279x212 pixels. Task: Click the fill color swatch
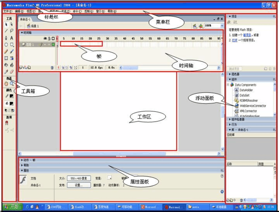coord(11,103)
